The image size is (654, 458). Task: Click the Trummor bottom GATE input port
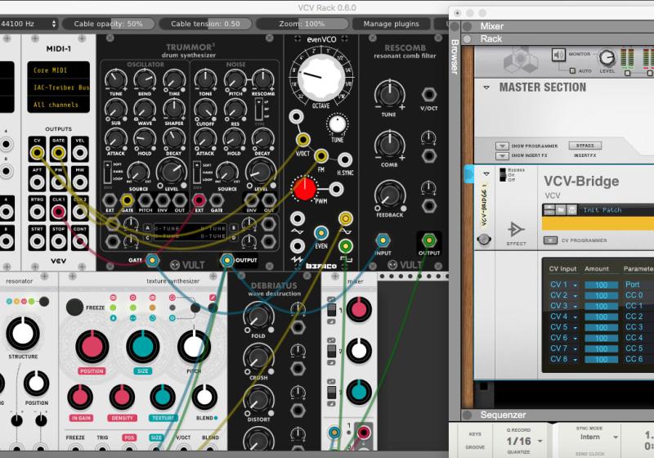click(152, 260)
